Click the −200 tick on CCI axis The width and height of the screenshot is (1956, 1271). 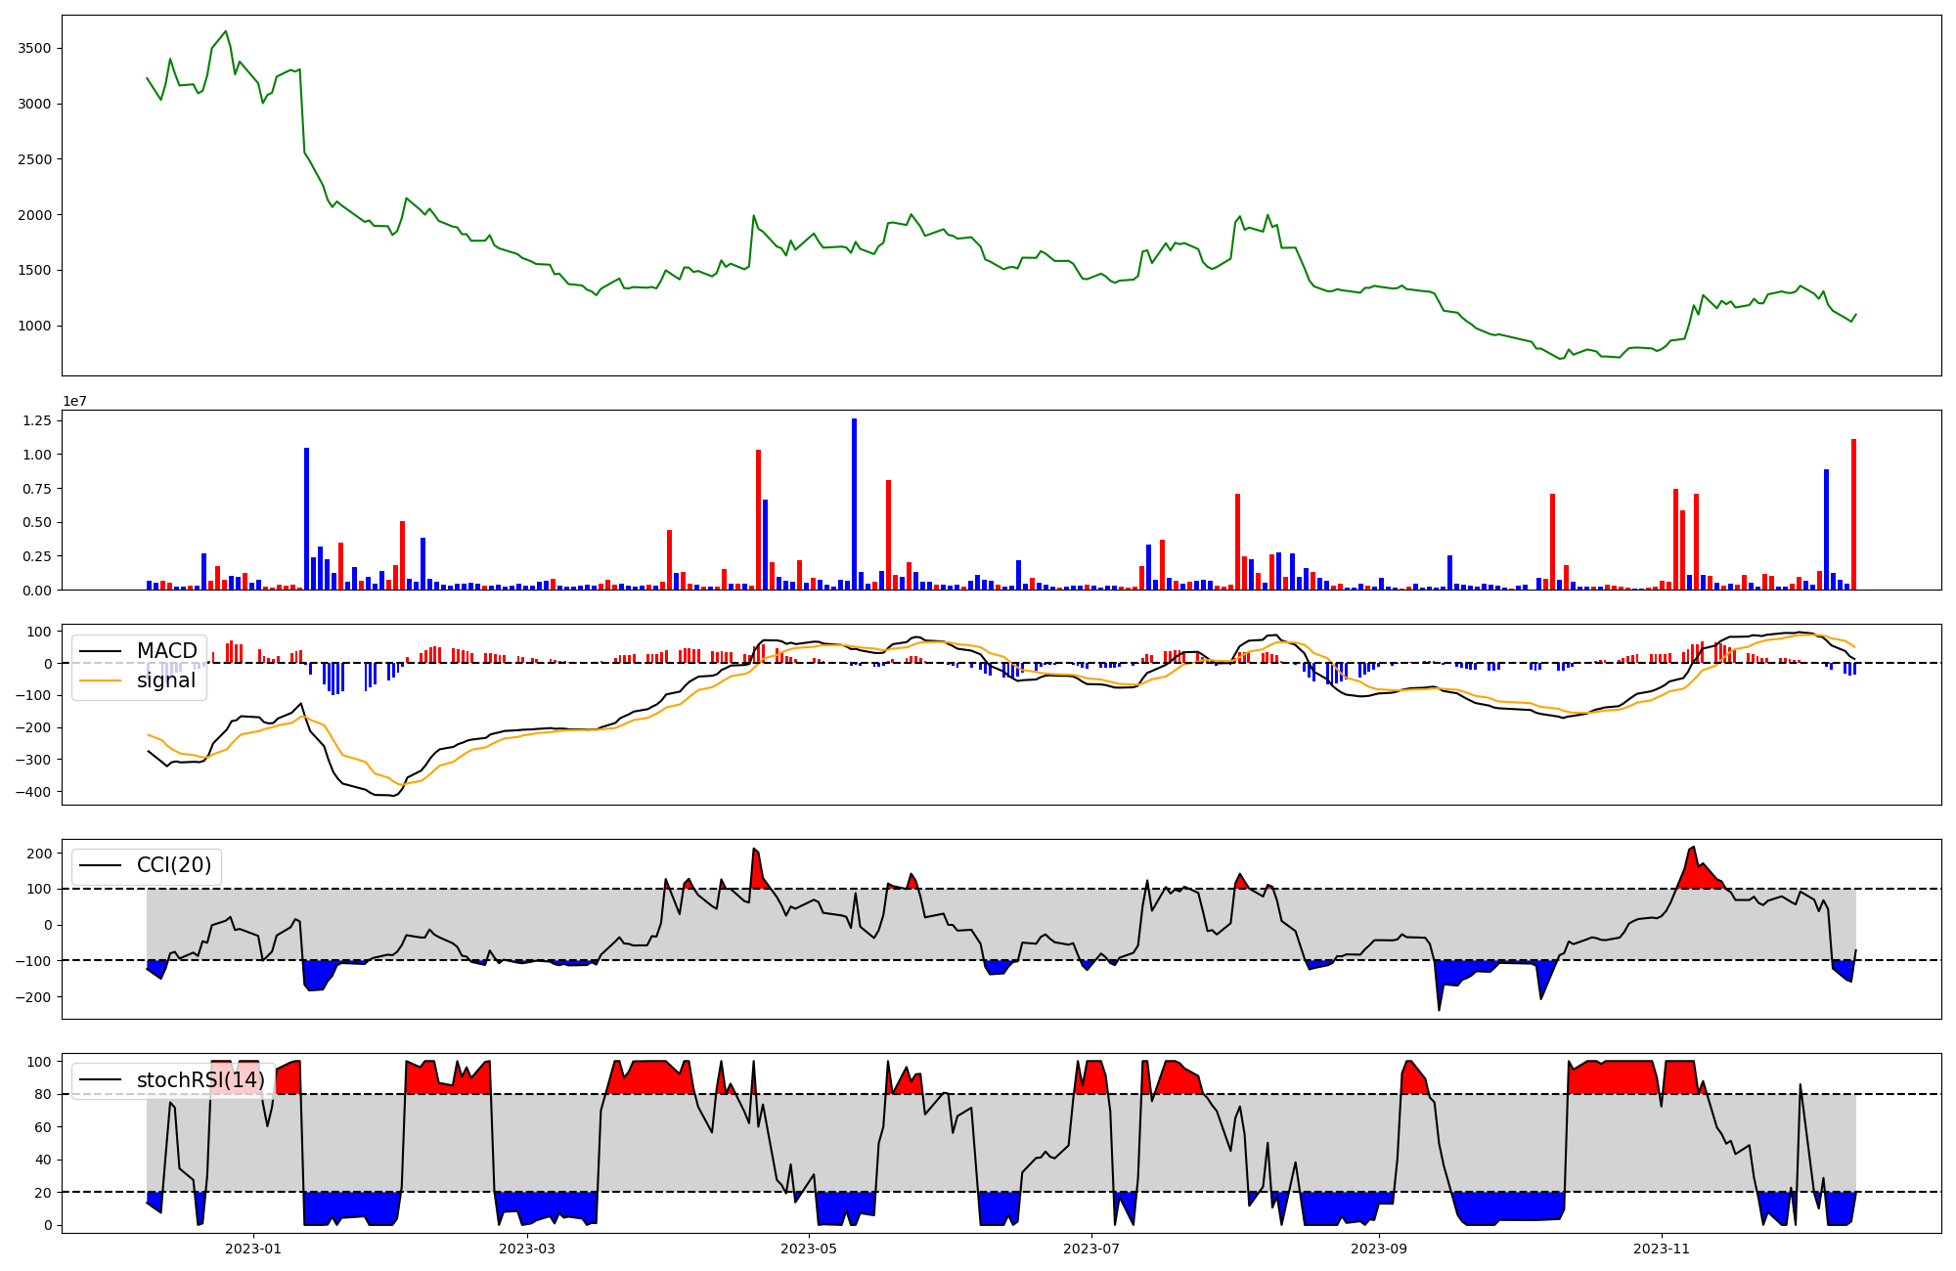pyautogui.click(x=33, y=997)
